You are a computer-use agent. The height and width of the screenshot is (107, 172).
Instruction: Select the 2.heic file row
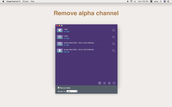86,37
